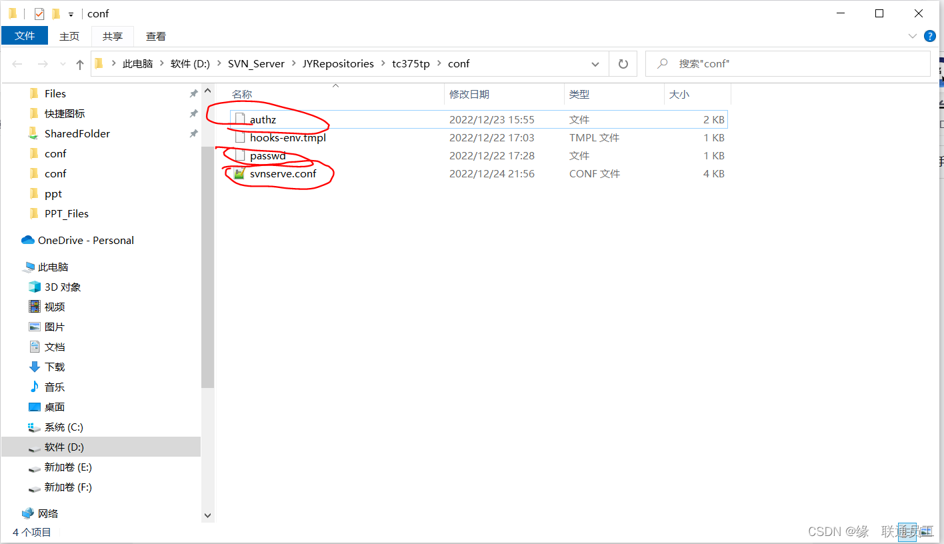Switch to the 查看 (View) tab
This screenshot has width=944, height=544.
[x=155, y=36]
